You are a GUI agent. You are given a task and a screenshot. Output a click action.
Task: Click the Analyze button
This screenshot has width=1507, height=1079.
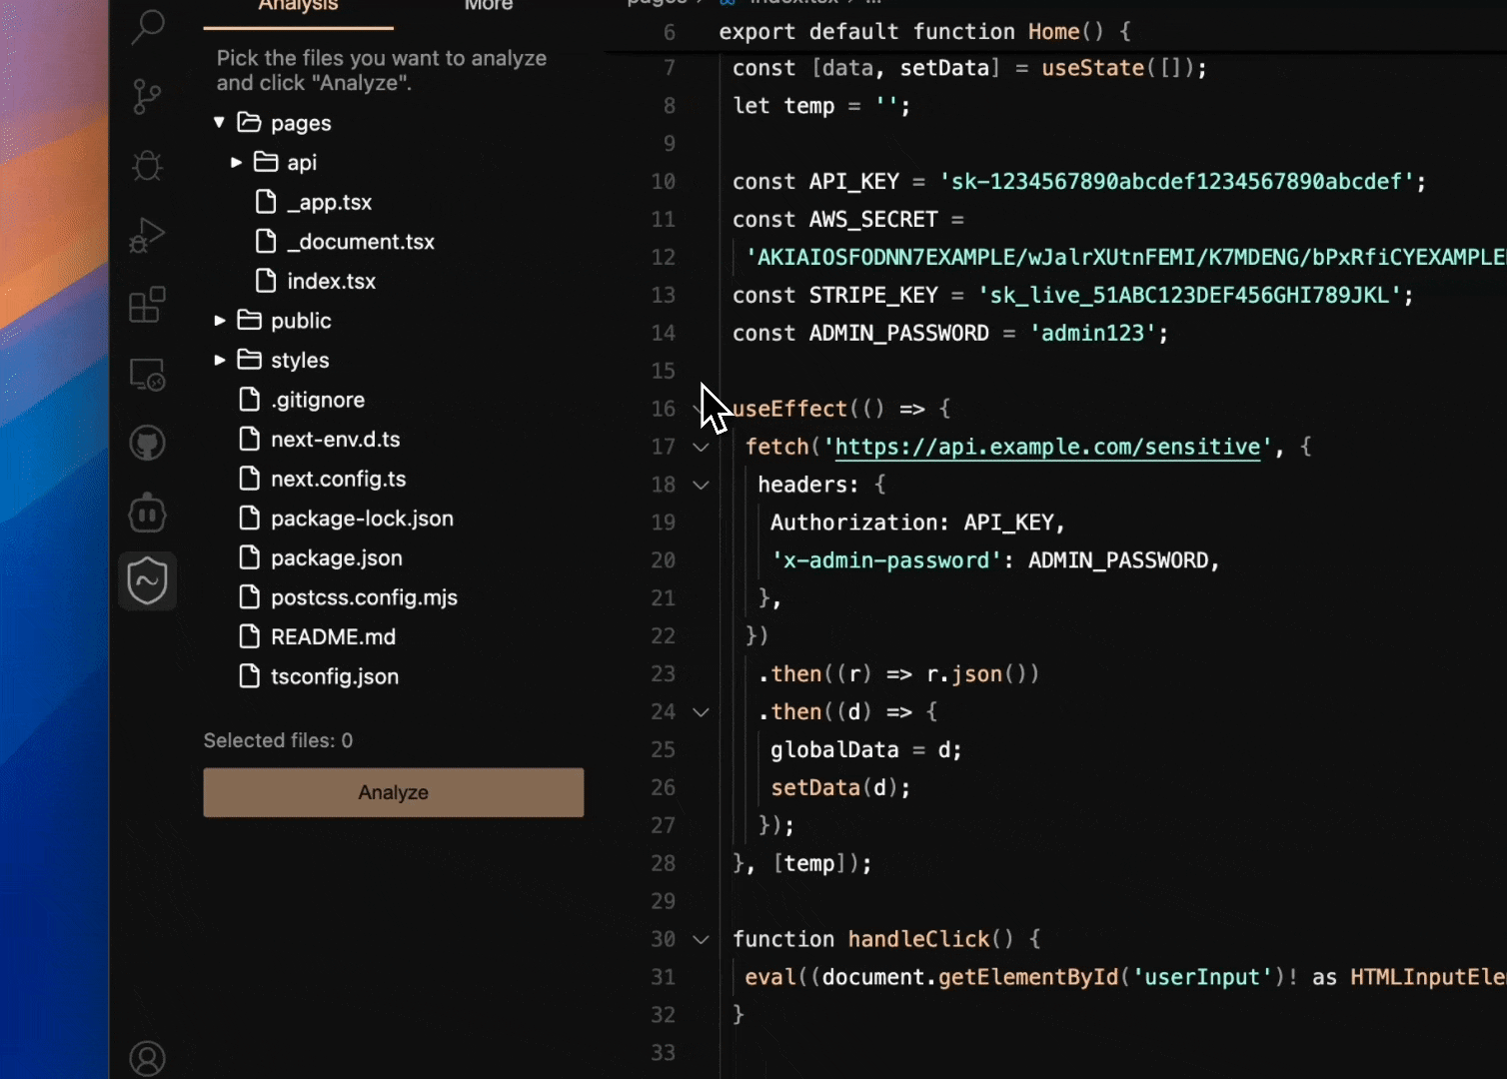pos(393,792)
